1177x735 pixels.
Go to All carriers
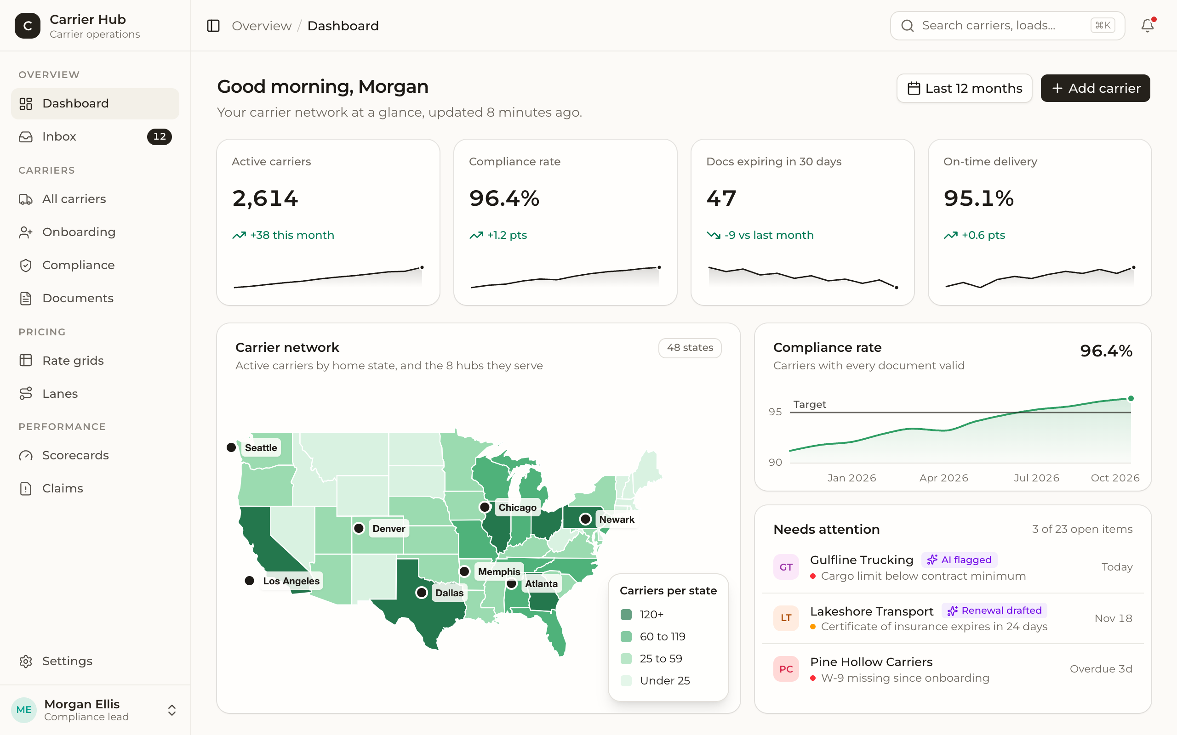pos(95,199)
